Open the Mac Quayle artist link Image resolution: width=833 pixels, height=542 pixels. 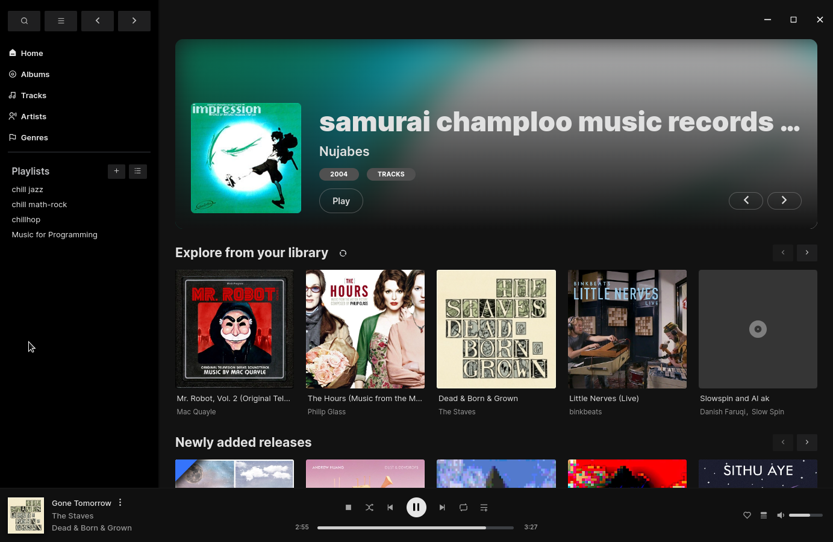coord(196,412)
